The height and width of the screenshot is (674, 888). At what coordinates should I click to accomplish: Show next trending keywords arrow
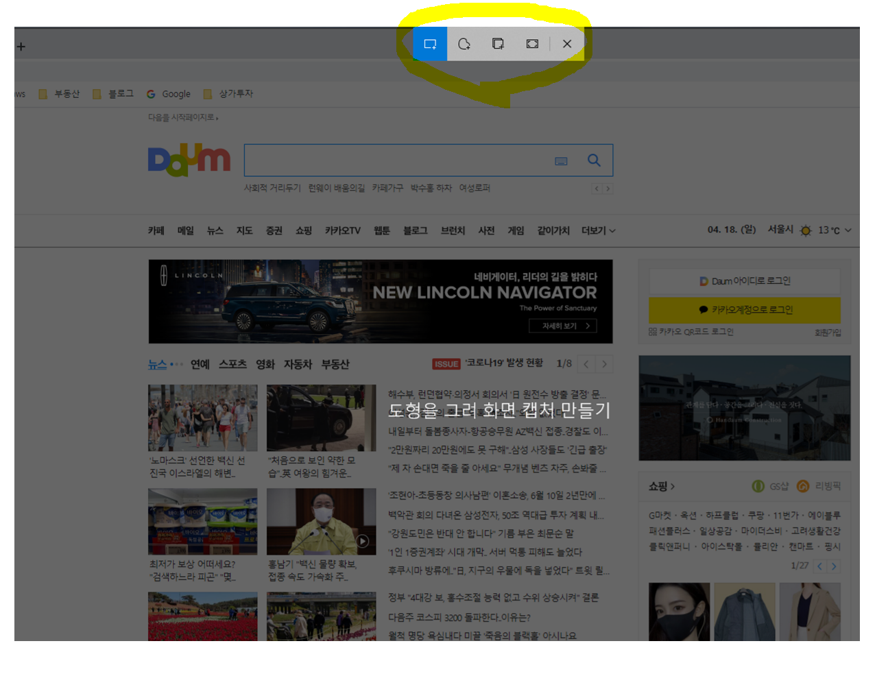coord(608,189)
